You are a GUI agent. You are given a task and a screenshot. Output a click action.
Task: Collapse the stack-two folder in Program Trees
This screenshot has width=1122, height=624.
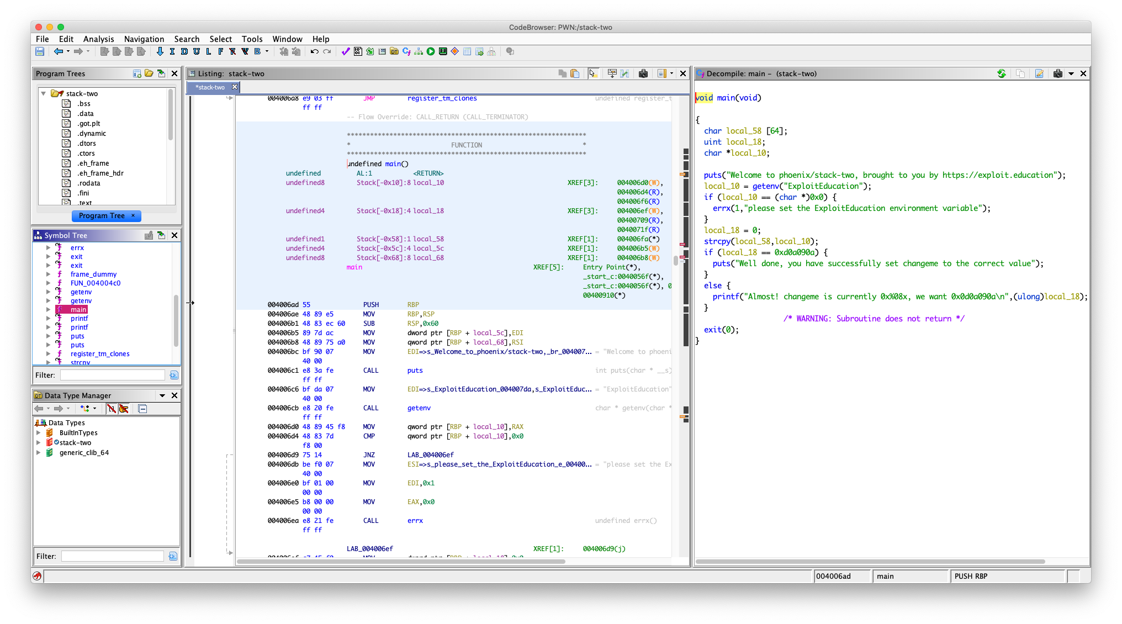[x=44, y=94]
